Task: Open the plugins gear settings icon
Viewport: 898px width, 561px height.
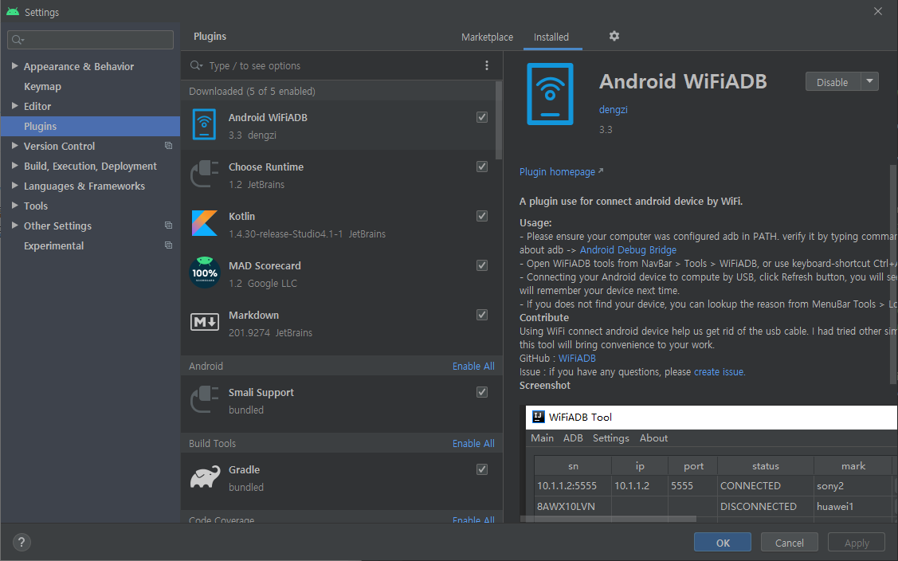Action: [x=614, y=36]
